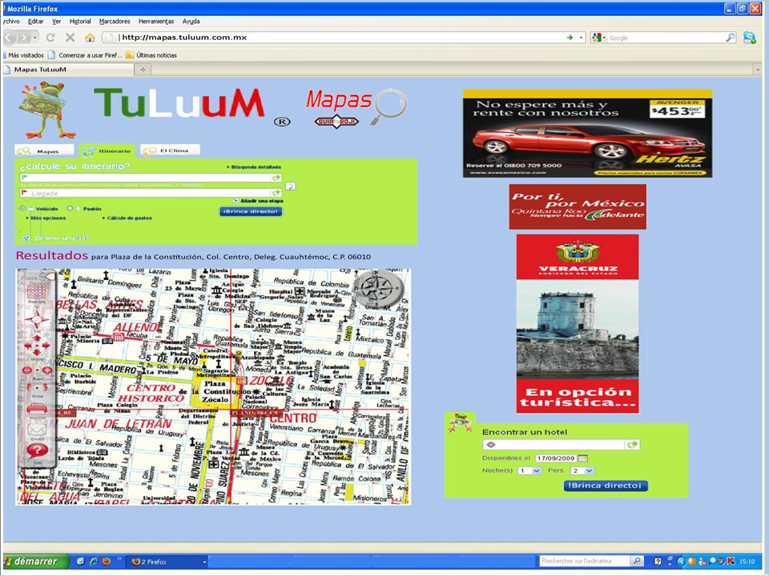Image resolution: width=769 pixels, height=576 pixels.
Task: Swap departure and arrival fields
Action: [x=290, y=186]
